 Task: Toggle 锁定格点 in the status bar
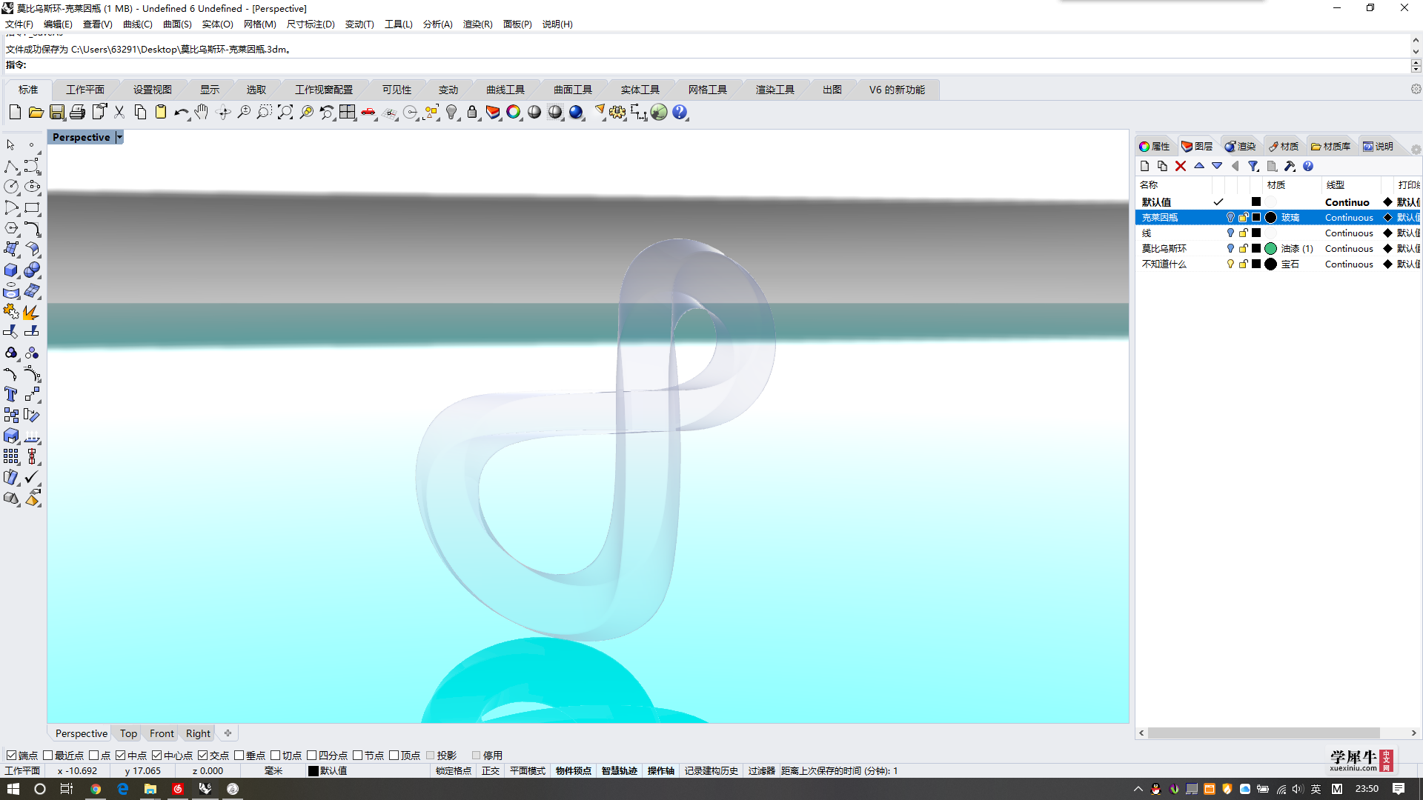point(453,771)
